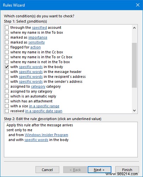The image size is (143, 177).
Task: Check 'assigned to category category' box
Action: [x=7, y=86]
